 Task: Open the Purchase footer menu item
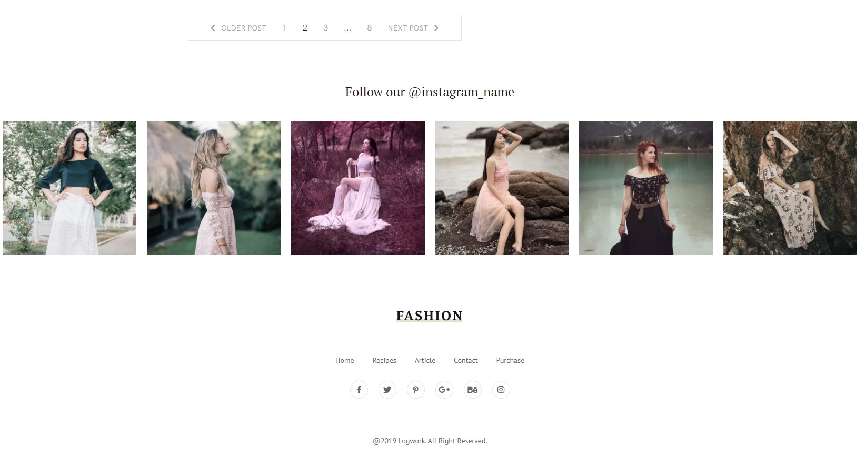coord(510,360)
